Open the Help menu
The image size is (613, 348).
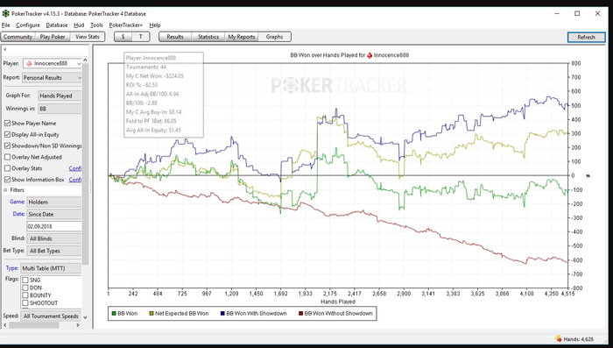(x=155, y=25)
